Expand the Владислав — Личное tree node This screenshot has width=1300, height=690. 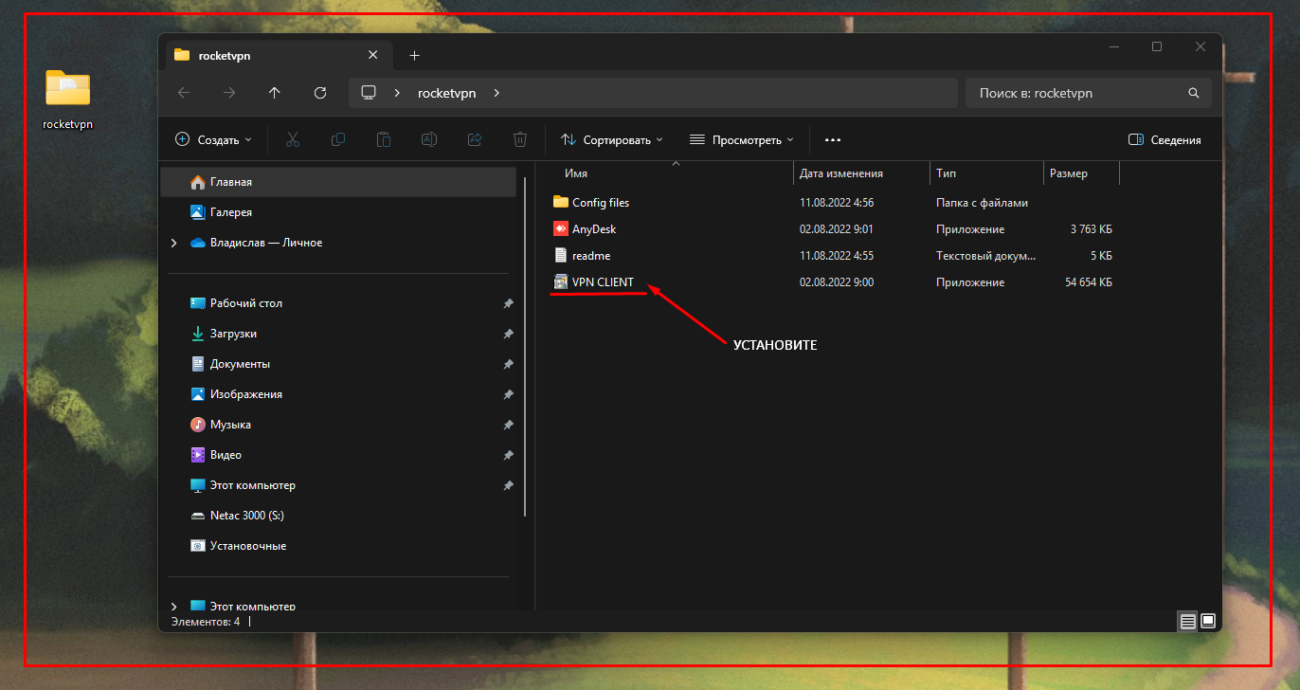(x=173, y=243)
